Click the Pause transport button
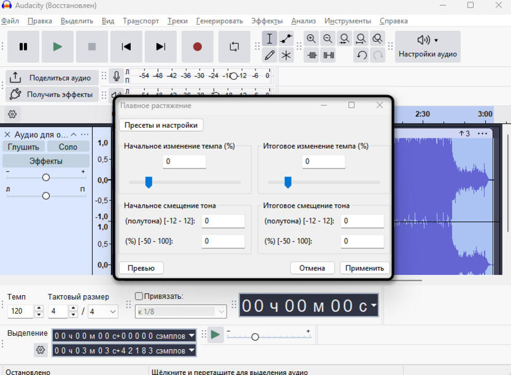The height and width of the screenshot is (375, 511). 23,47
